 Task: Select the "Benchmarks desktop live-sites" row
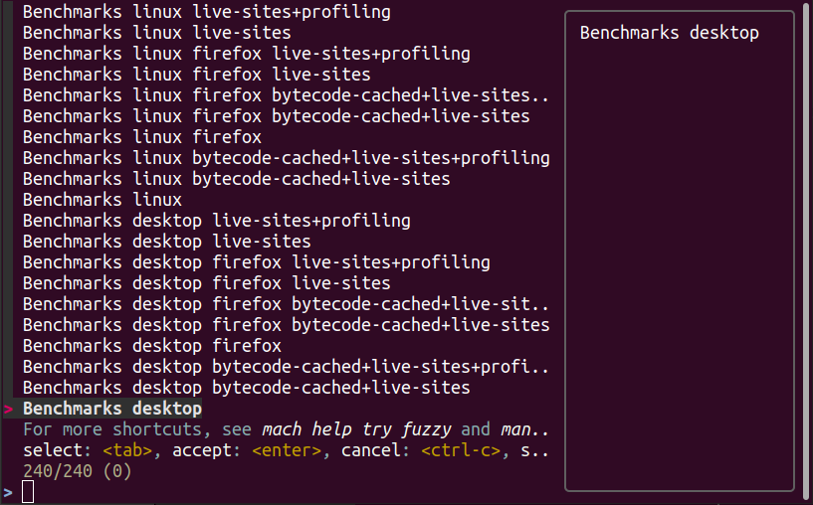[166, 242]
